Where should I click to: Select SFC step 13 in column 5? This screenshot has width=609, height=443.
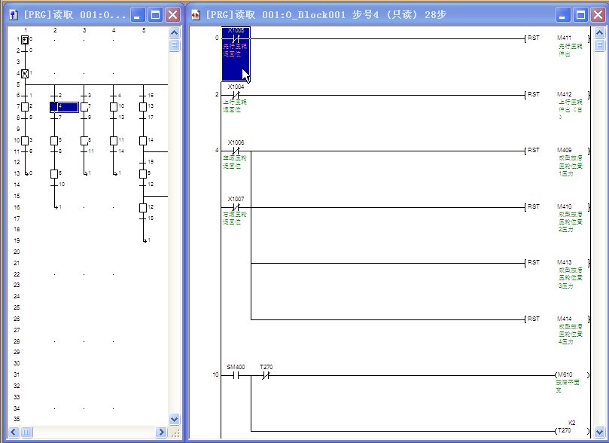(x=142, y=107)
